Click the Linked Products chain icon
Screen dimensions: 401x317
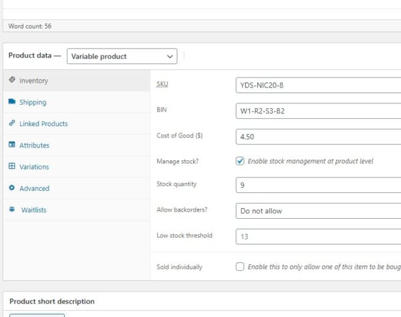tap(12, 123)
